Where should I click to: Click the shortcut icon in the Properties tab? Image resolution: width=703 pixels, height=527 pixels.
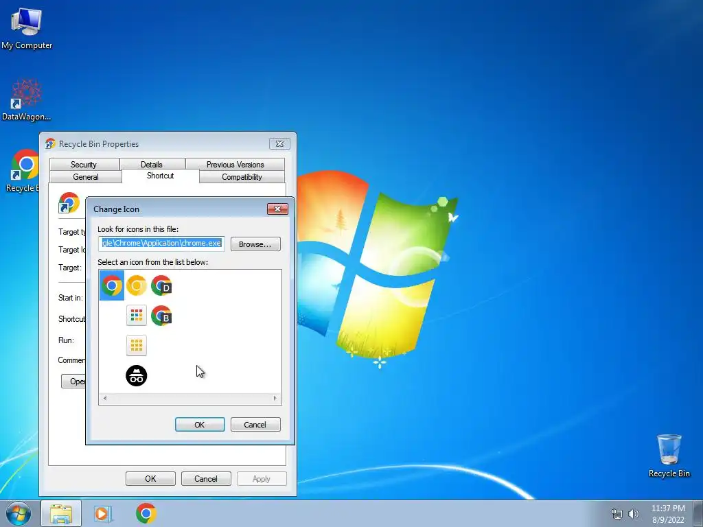coord(69,203)
